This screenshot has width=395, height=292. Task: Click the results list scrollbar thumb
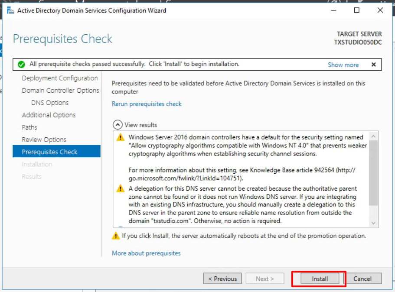coord(373,173)
